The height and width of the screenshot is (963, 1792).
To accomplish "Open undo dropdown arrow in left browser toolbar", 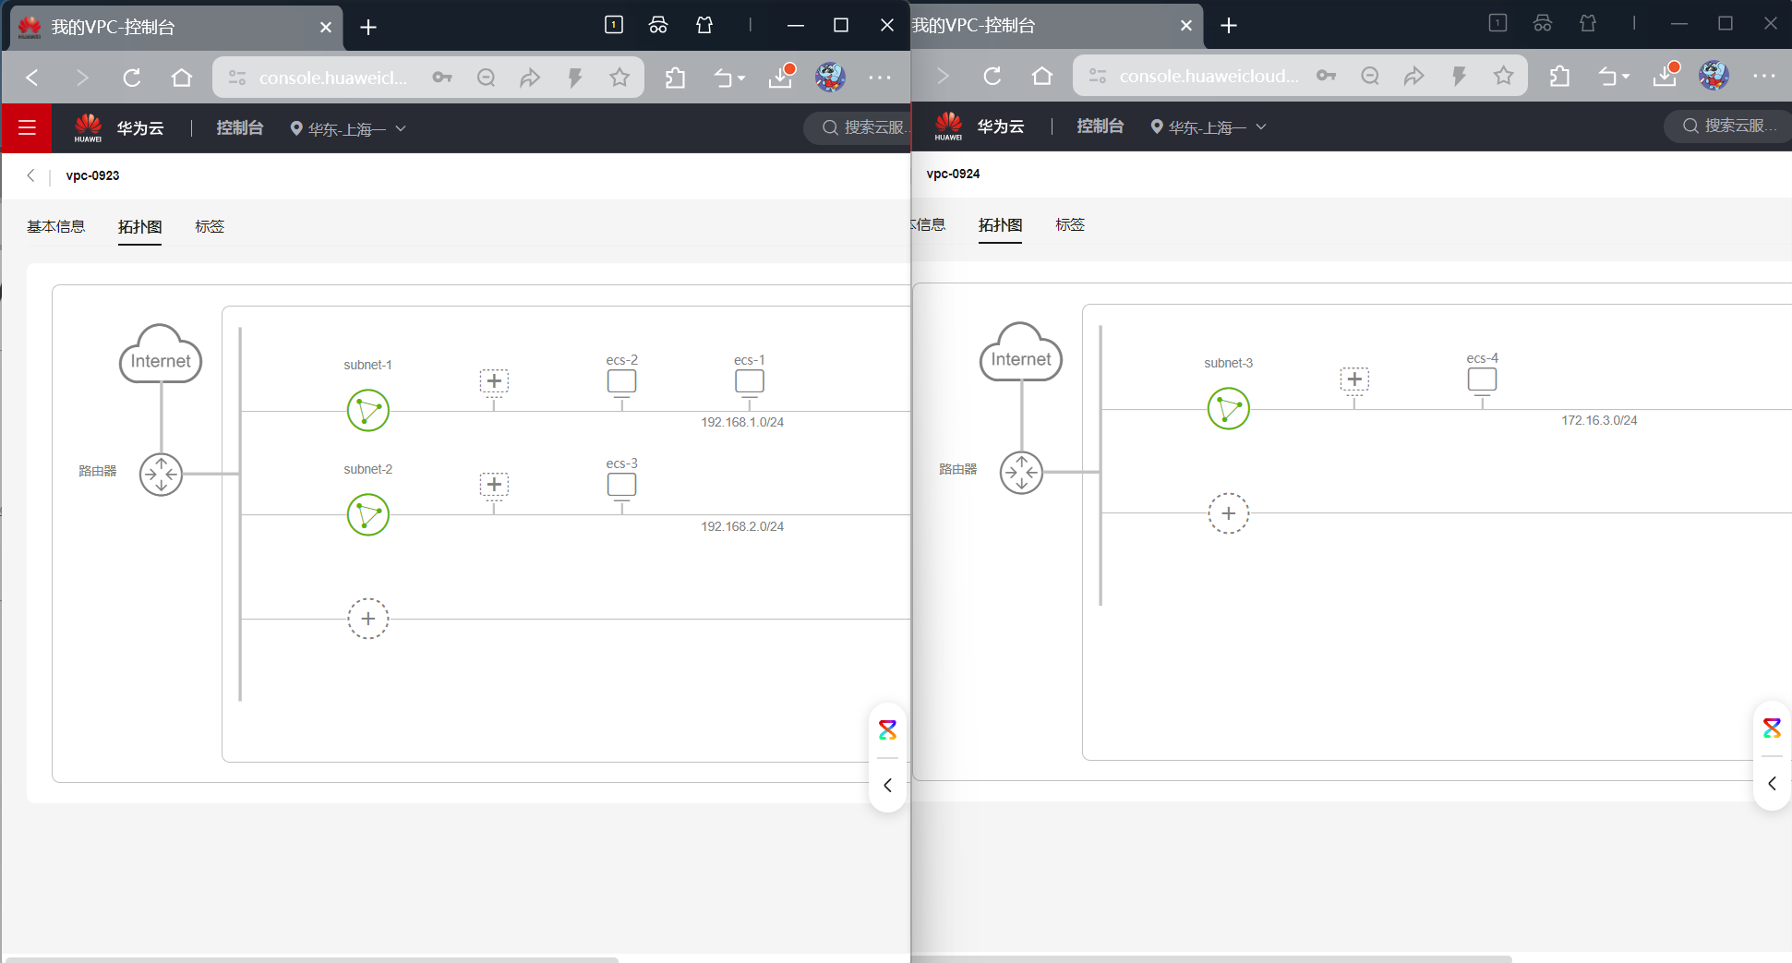I will (x=741, y=78).
